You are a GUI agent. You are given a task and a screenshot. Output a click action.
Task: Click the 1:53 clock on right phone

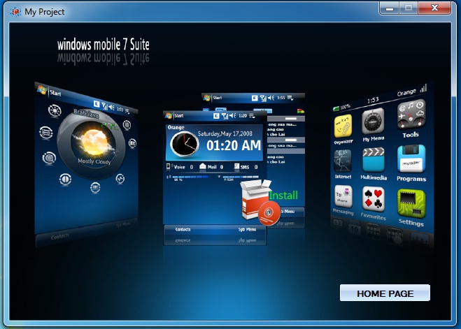[x=372, y=101]
